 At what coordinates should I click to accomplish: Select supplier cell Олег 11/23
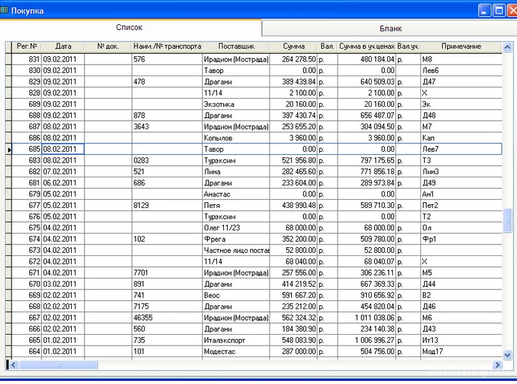pos(236,228)
